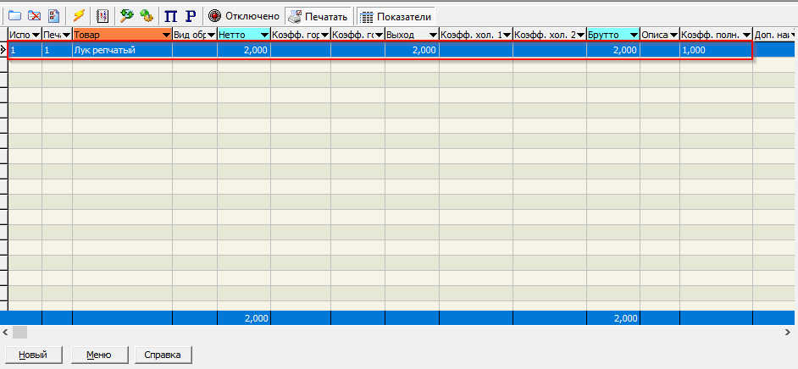Open the Нетто column dropdown arrow
798x369 pixels.
264,35
